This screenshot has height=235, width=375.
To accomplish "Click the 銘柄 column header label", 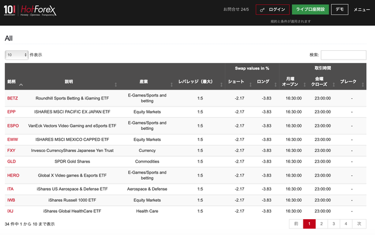I will pos(12,82).
